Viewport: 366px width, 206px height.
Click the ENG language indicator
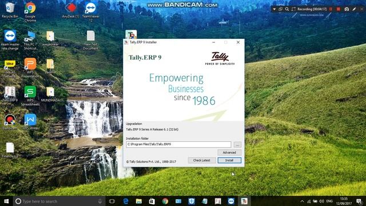pyautogui.click(x=329, y=201)
